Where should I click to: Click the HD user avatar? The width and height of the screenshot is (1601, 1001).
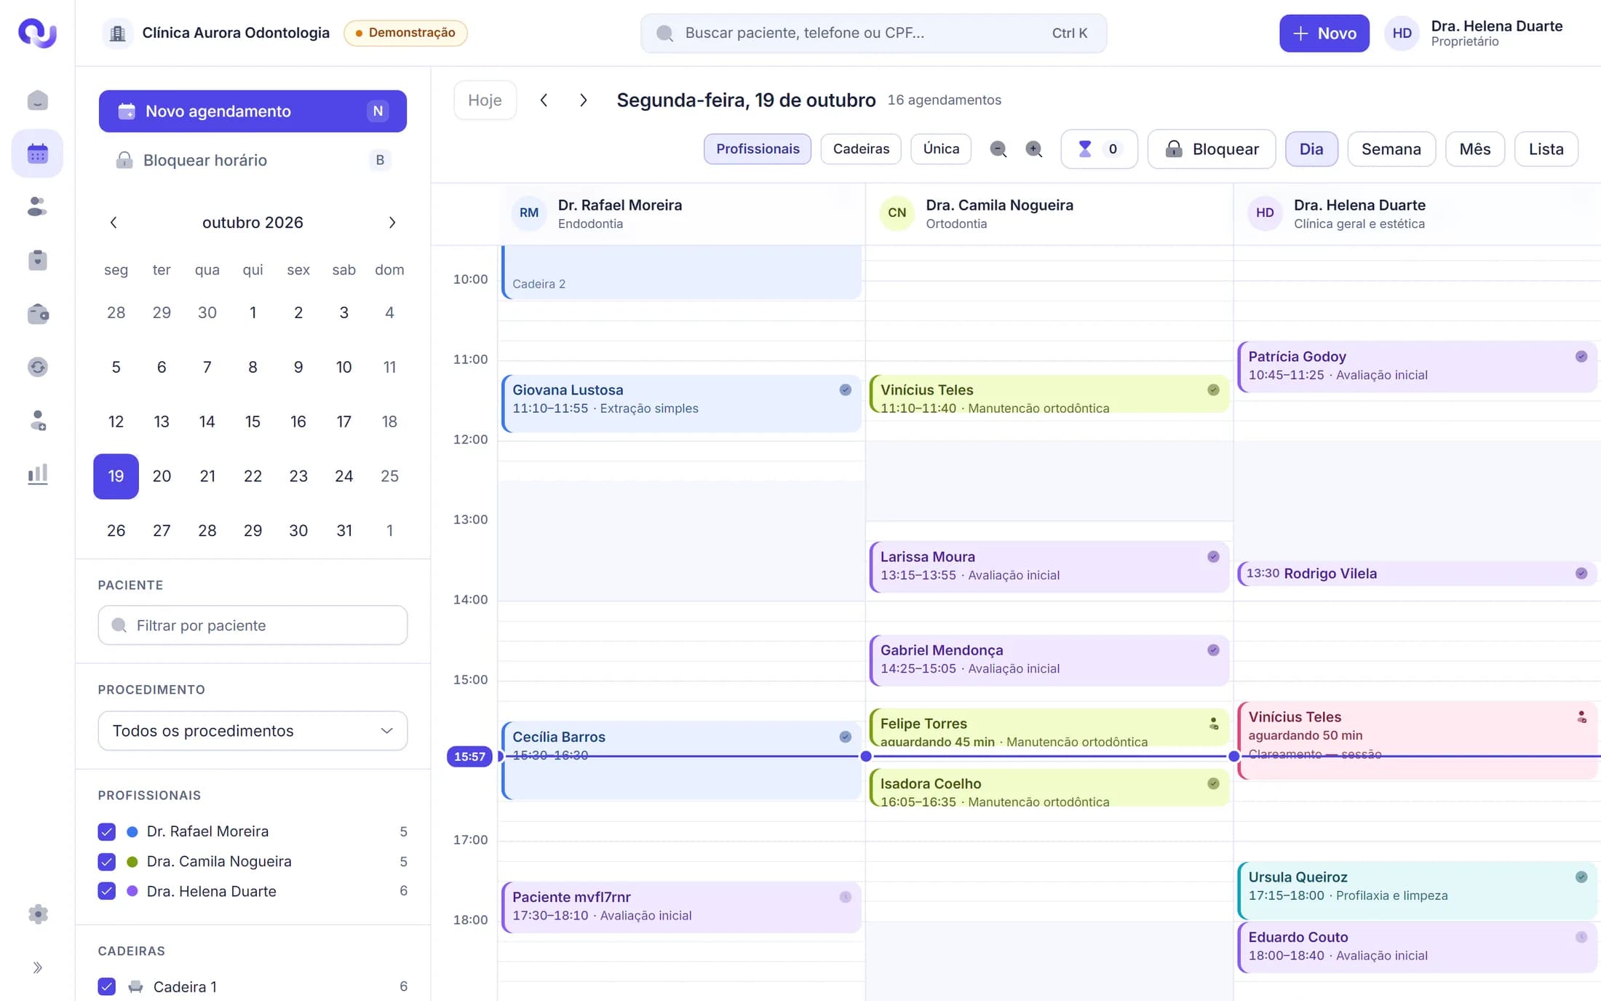click(1402, 33)
